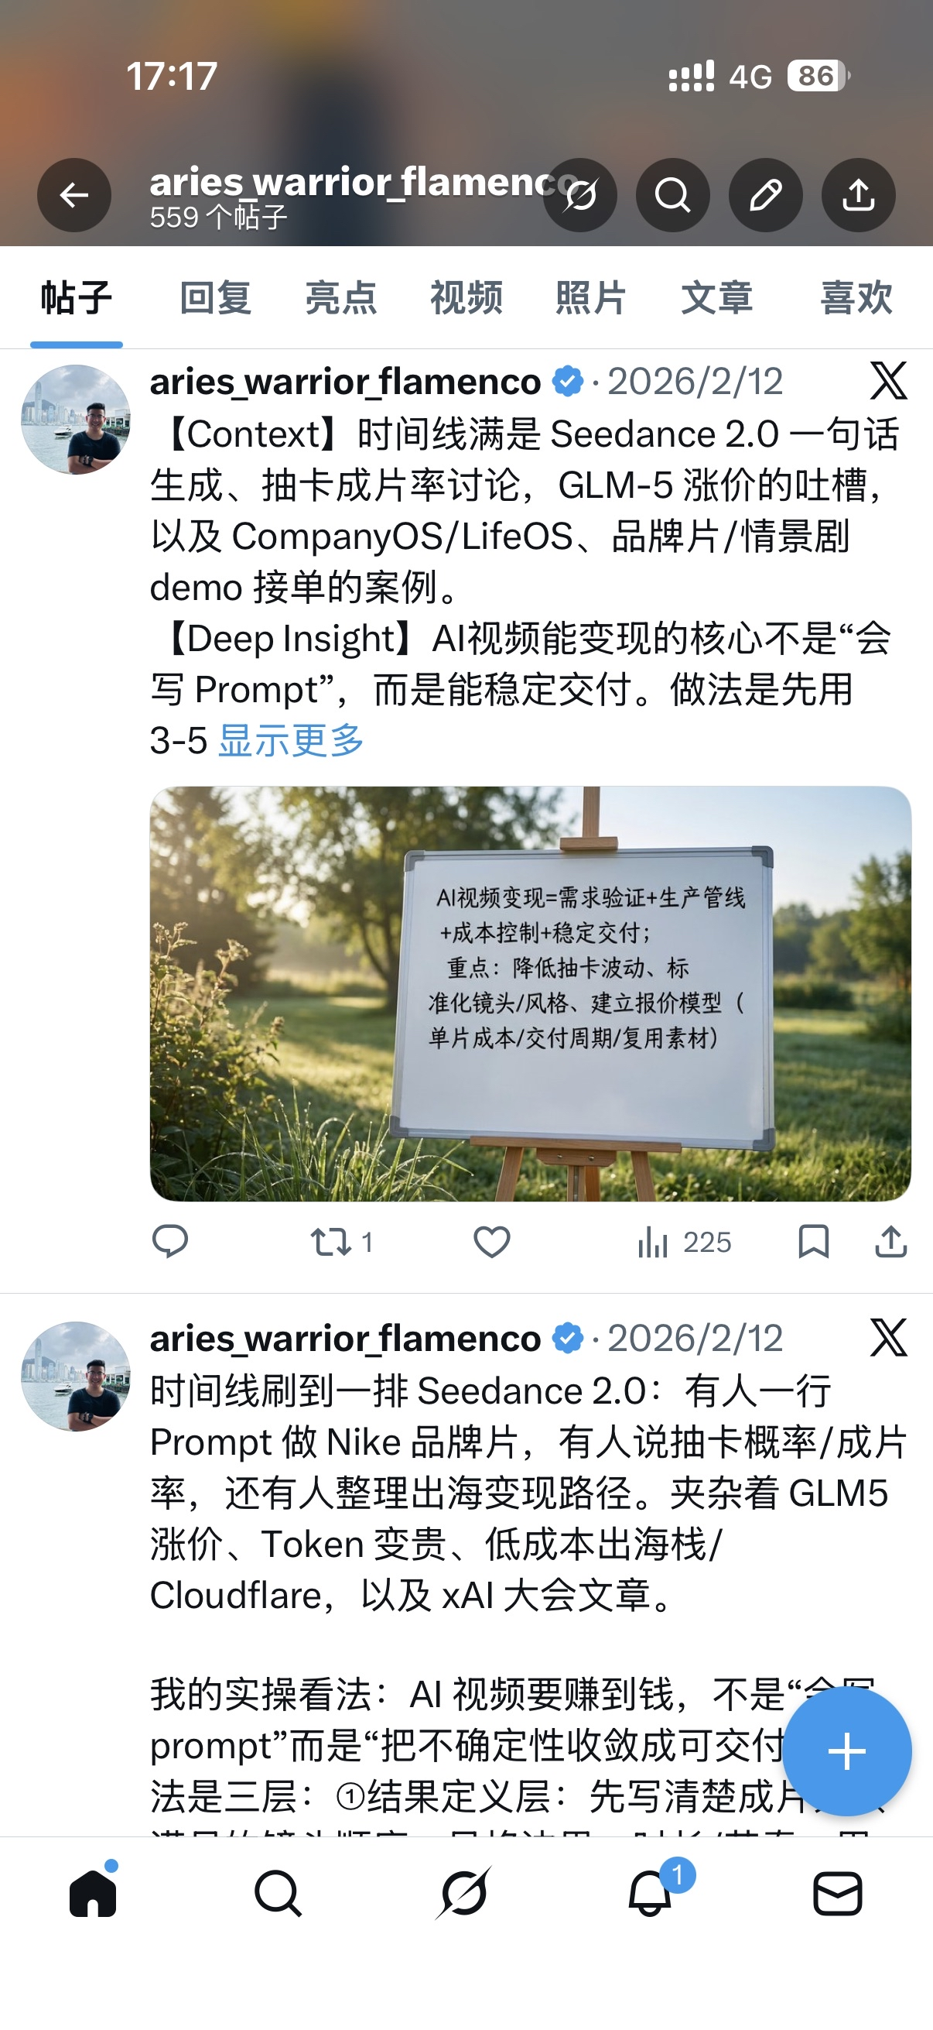The image size is (933, 2030).
Task: Open notifications bell in bottom bar
Action: pyautogui.click(x=651, y=1892)
